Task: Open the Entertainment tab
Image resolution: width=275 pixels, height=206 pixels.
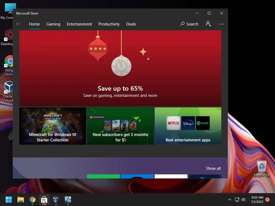Action: pyautogui.click(x=79, y=24)
